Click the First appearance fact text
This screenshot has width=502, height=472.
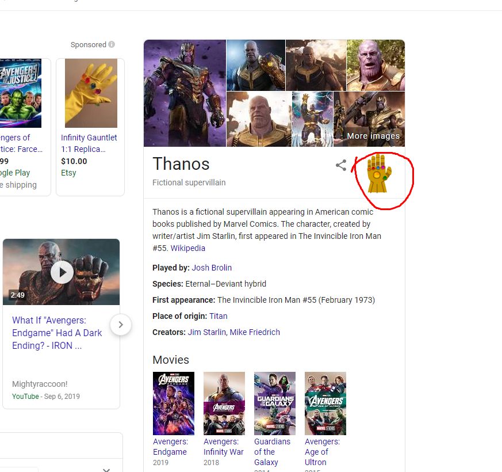tap(263, 300)
